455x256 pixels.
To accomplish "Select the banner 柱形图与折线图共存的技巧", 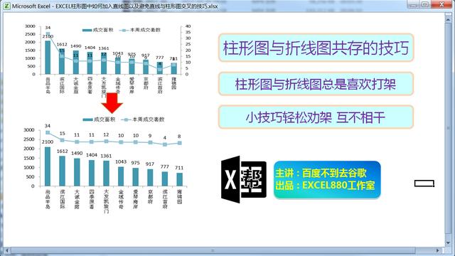I will pos(316,48).
